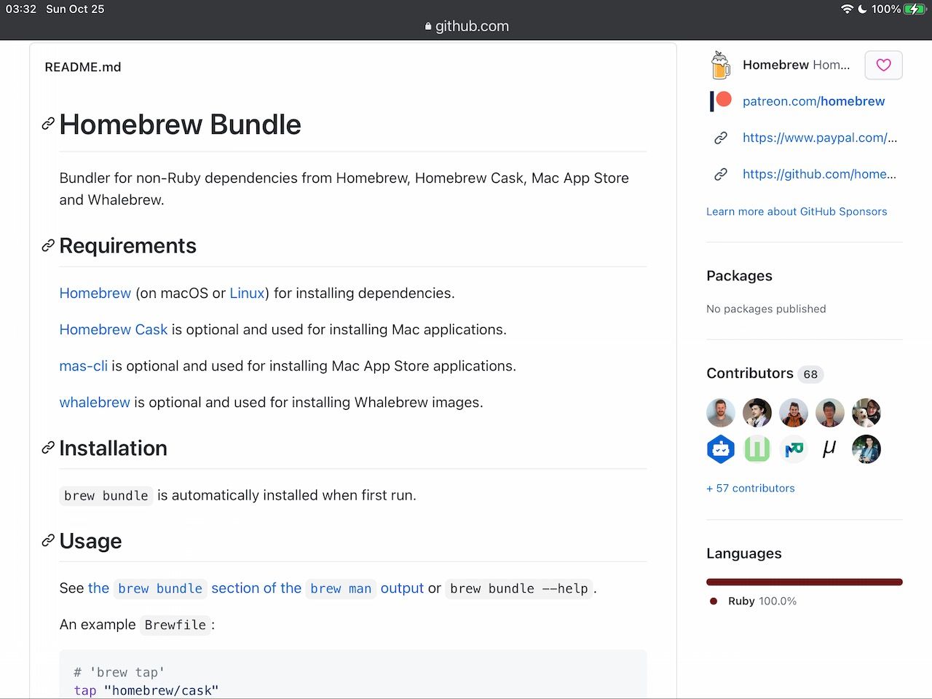Click the anchor link icon beside Requirements heading
The width and height of the screenshot is (932, 699).
pyautogui.click(x=48, y=245)
